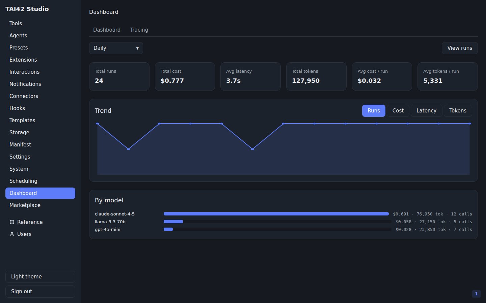Click the gpt-4o-mini model label
486x303 pixels.
108,229
